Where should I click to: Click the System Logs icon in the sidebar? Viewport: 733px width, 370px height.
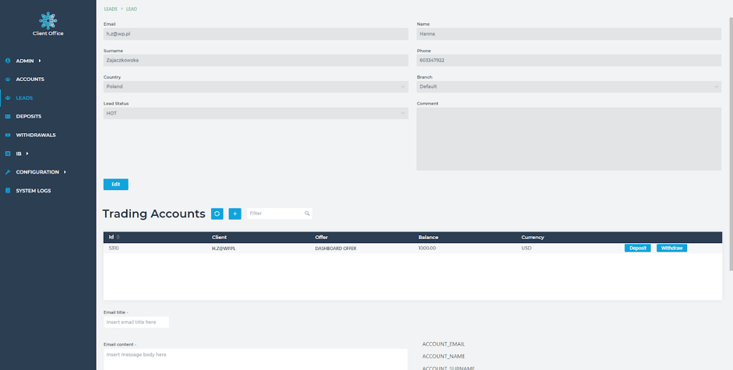(x=8, y=191)
